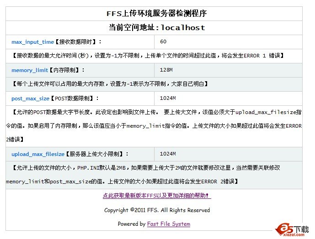Click the label 【接收数据限时】
Viewport: 315px width, 239px height.
click(x=76, y=42)
